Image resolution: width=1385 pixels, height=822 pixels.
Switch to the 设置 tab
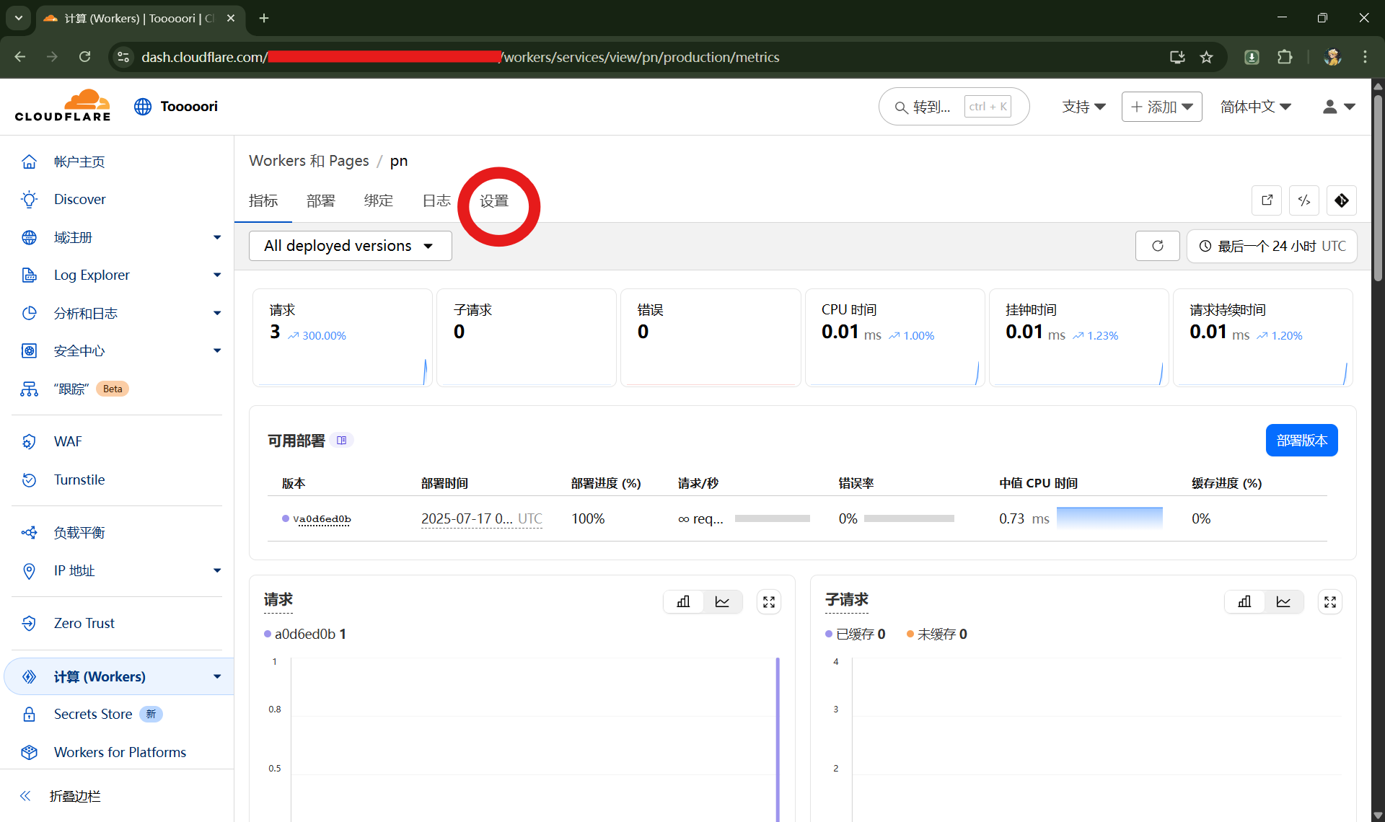[x=494, y=200]
